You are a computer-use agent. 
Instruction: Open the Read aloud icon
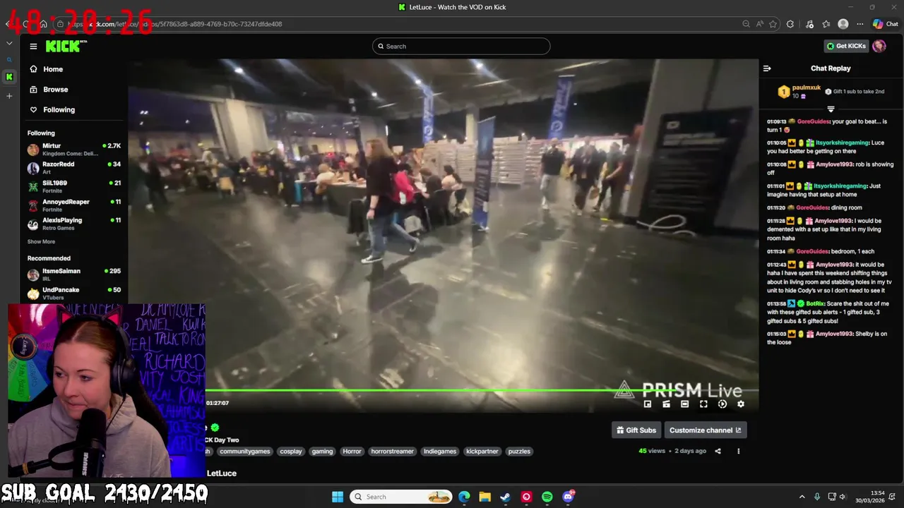point(760,24)
